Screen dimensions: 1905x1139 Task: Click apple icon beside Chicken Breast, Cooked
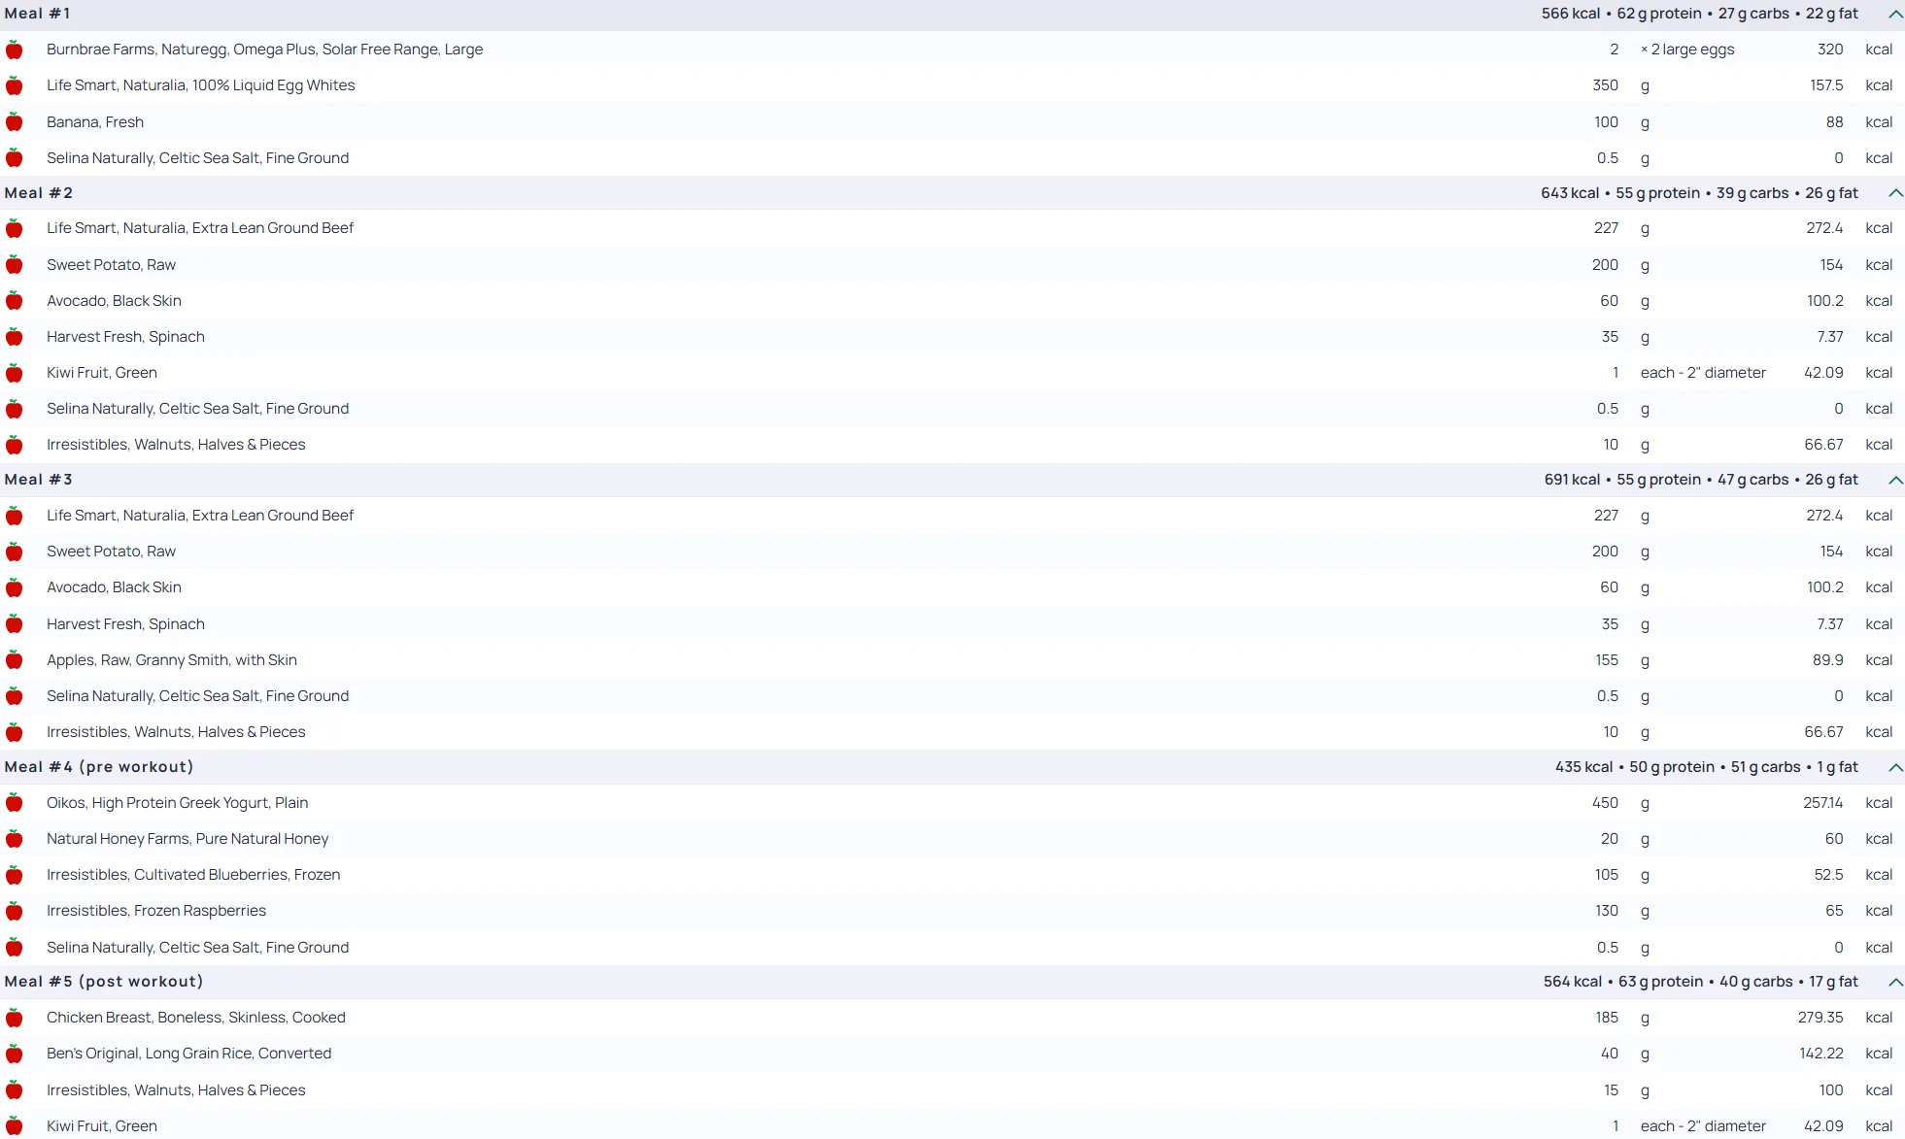click(x=15, y=1018)
